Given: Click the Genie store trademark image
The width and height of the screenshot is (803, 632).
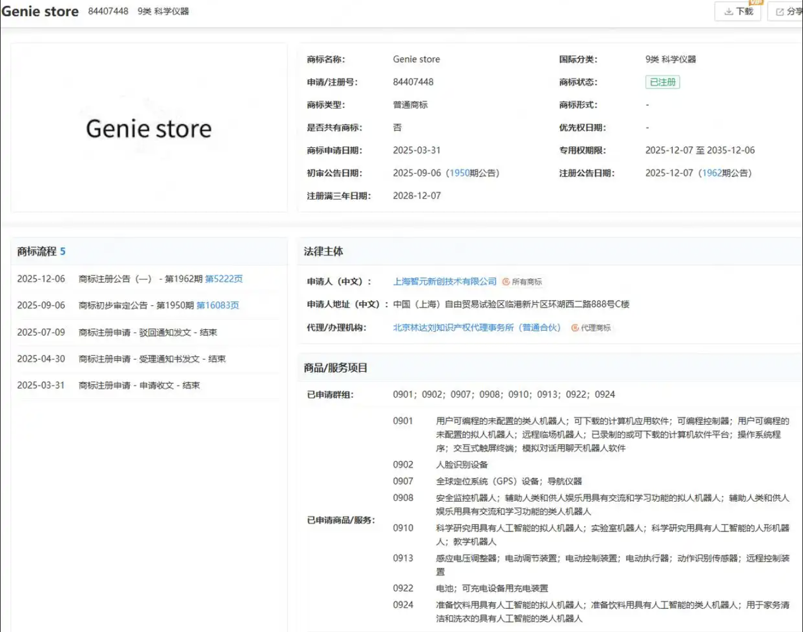Looking at the screenshot, I should click(x=148, y=128).
